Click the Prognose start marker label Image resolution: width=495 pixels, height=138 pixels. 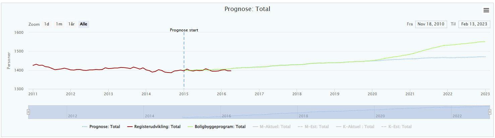184,30
